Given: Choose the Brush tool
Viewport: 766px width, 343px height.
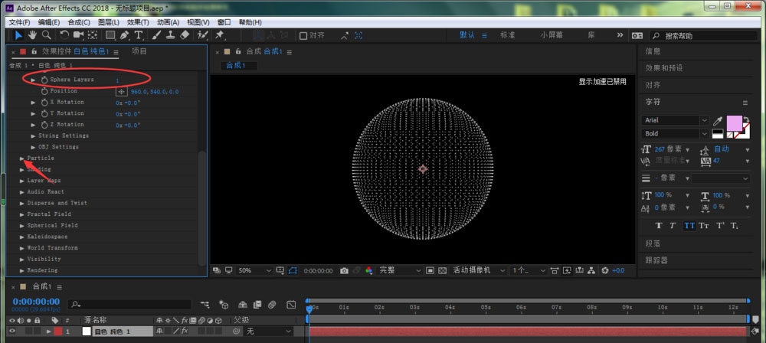Looking at the screenshot, I should coord(156,35).
